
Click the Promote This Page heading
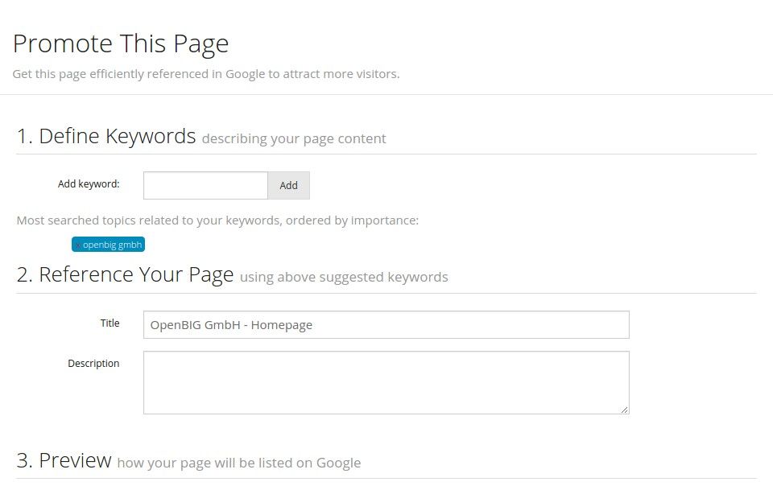point(121,43)
